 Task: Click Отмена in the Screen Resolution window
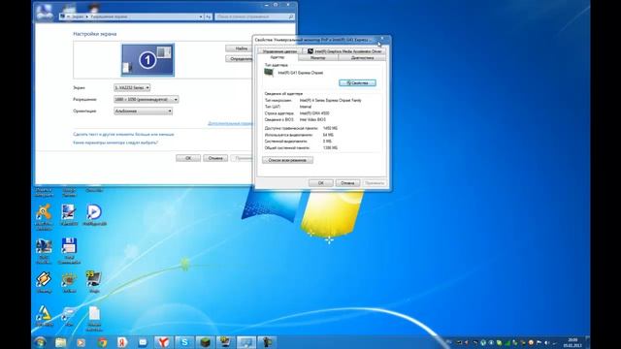(x=215, y=158)
